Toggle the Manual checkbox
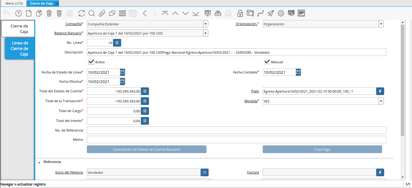Image resolution: width=412 pixels, height=188 pixels. point(267,62)
